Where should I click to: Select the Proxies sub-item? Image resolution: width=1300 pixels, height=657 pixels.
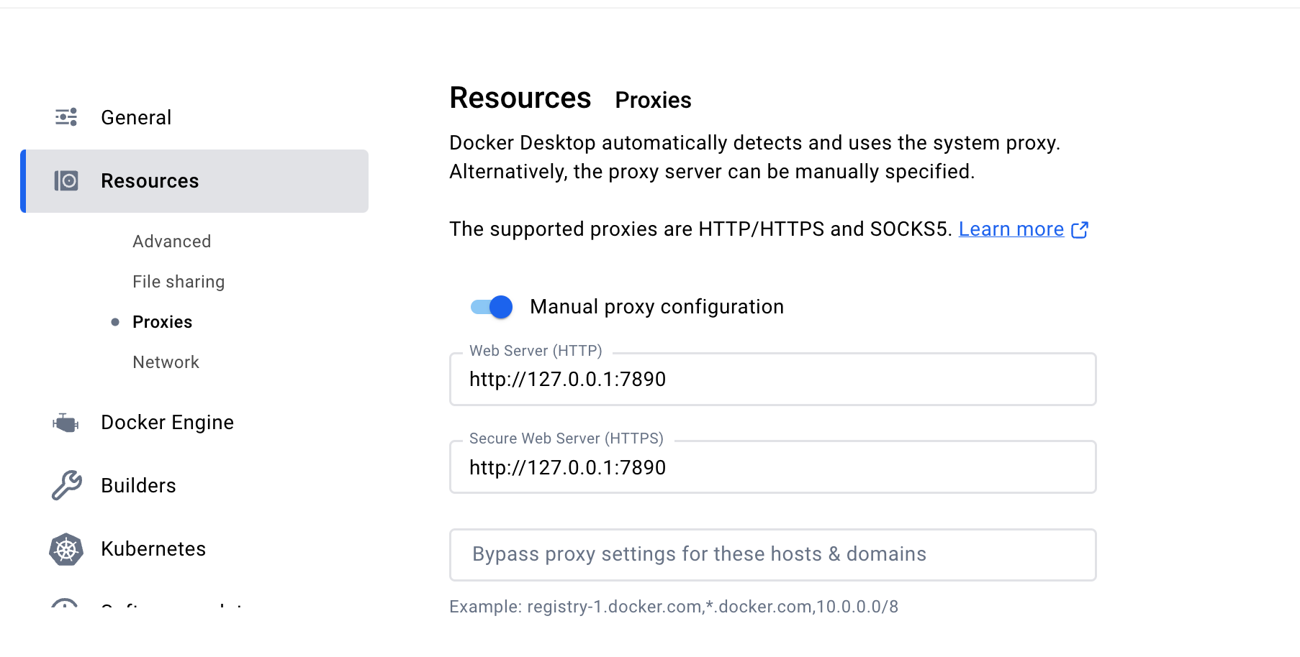tap(163, 322)
